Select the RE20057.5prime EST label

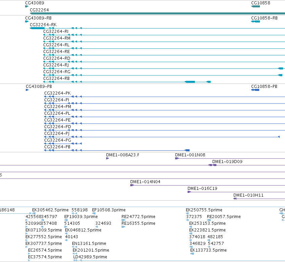pyautogui.click(x=224, y=217)
